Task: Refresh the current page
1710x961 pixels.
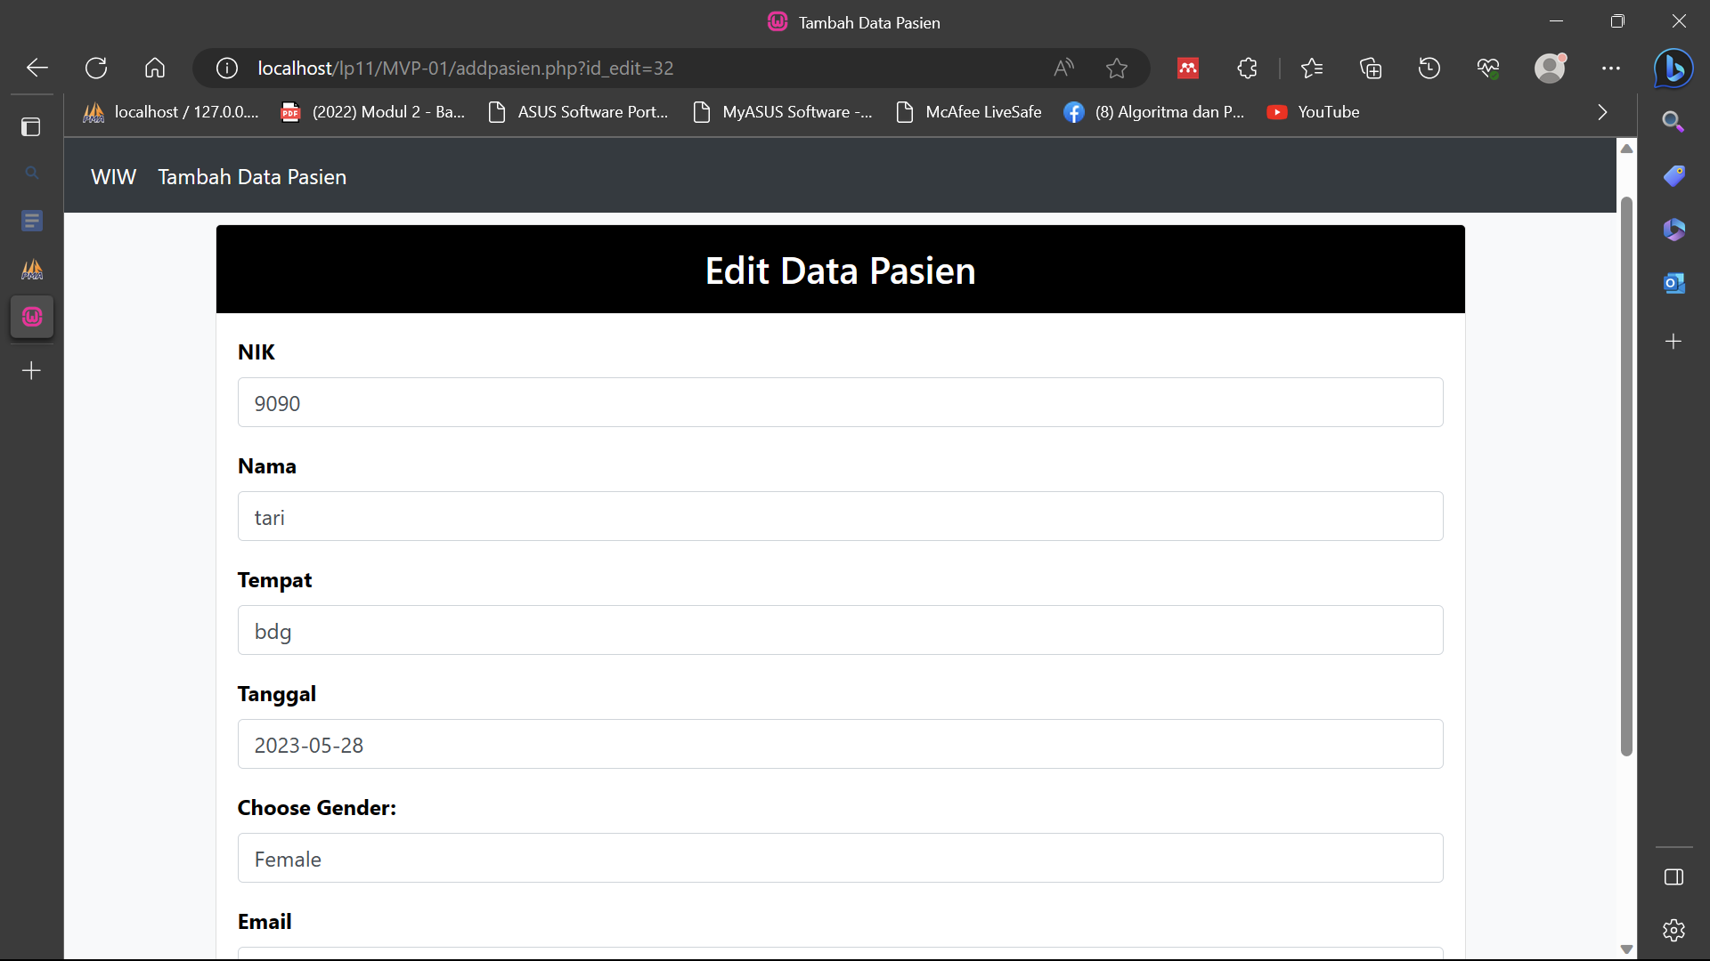Action: (x=95, y=68)
